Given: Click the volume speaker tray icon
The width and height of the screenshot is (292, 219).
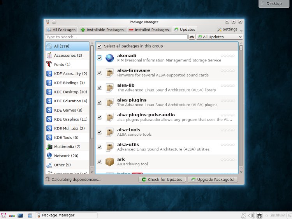Looking at the screenshot, I should (251, 215).
